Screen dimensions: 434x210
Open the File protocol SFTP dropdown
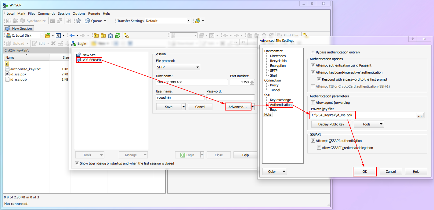coord(178,67)
